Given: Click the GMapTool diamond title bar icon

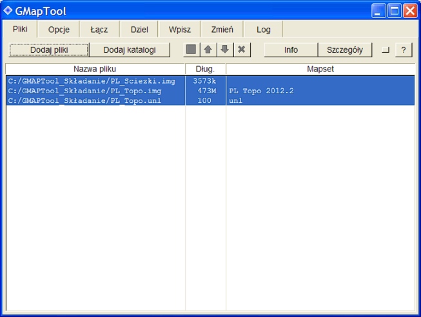Looking at the screenshot, I should (x=8, y=10).
